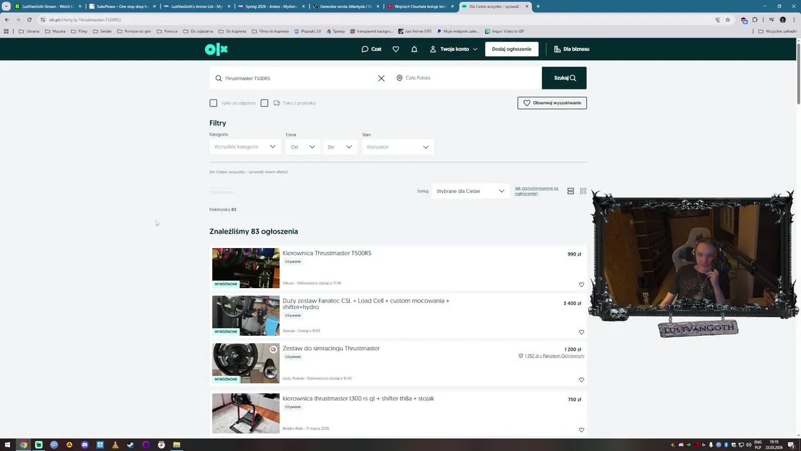Enable the 'Tylko z przesyłką' checkbox
The image size is (801, 451).
(x=264, y=103)
